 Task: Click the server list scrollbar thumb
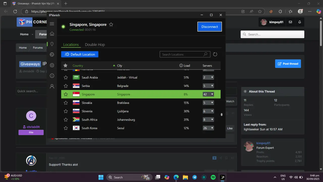pyautogui.click(x=222, y=115)
